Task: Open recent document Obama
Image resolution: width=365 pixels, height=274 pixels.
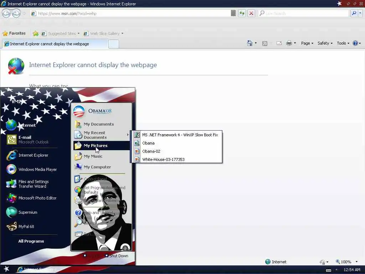Action: coord(178,143)
